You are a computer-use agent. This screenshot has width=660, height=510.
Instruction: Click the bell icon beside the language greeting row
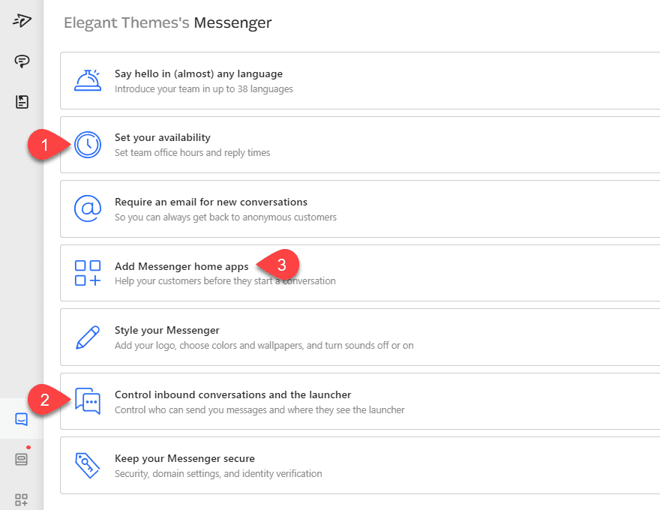click(88, 80)
